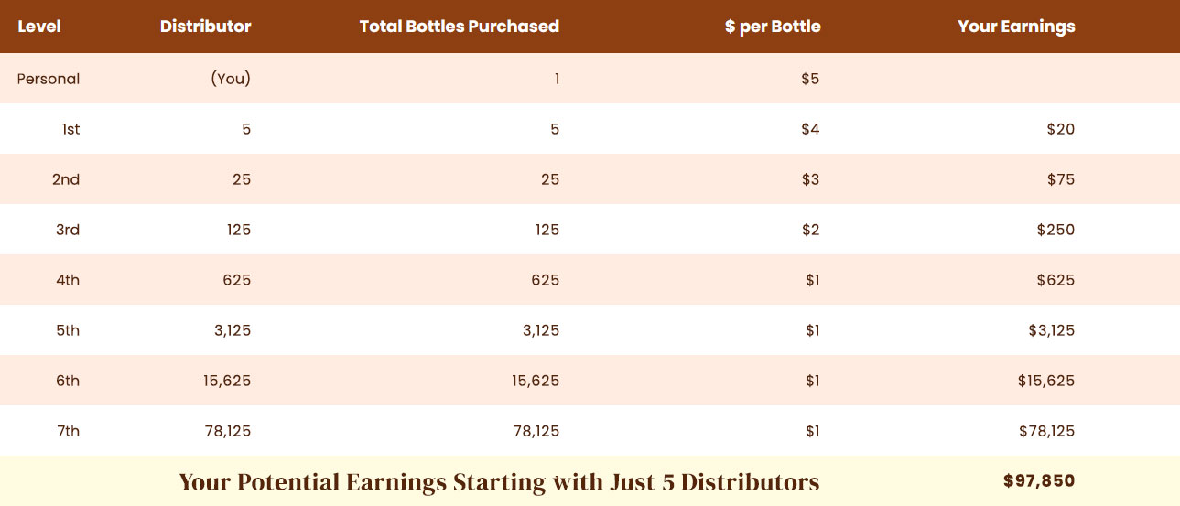The height and width of the screenshot is (506, 1180).
Task: Click the Your Potential Earnings summary text
Action: click(499, 482)
